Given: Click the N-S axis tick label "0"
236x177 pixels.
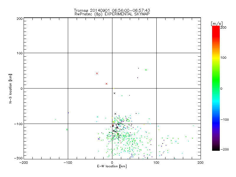Looking at the screenshot, I should pyautogui.click(x=22, y=88).
